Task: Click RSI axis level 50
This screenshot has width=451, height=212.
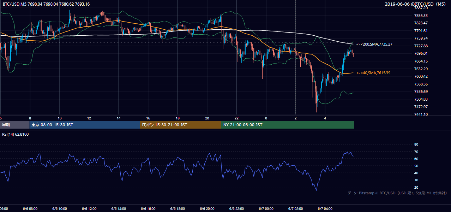Action: [416, 166]
